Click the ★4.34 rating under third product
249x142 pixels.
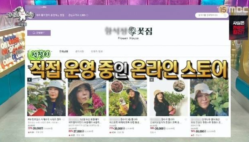112,132
